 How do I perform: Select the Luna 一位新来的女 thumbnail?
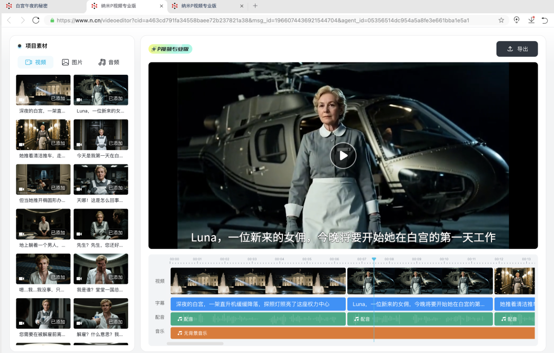tap(101, 90)
